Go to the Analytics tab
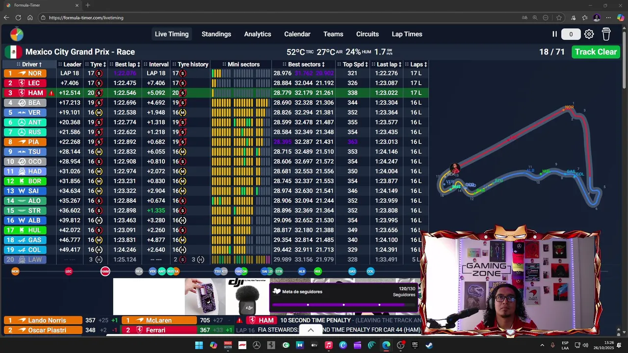This screenshot has height=353, width=628. [x=258, y=34]
